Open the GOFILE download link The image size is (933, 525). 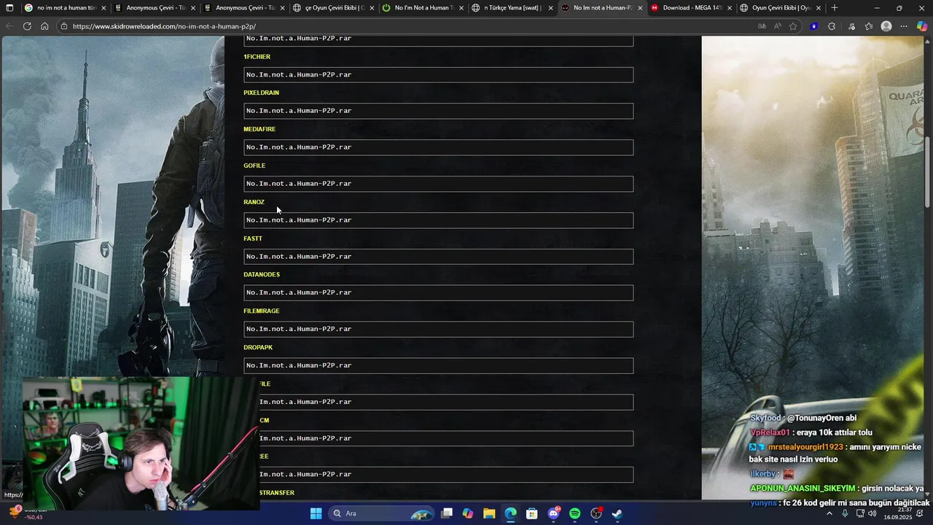pos(254,166)
